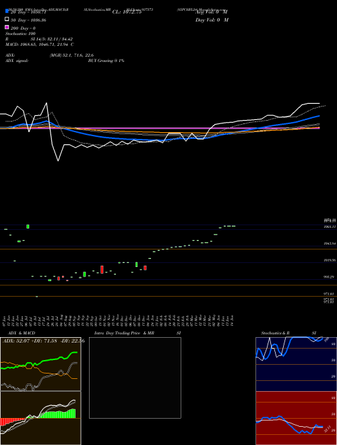Open the ADX indicator chart panel

coord(40,364)
